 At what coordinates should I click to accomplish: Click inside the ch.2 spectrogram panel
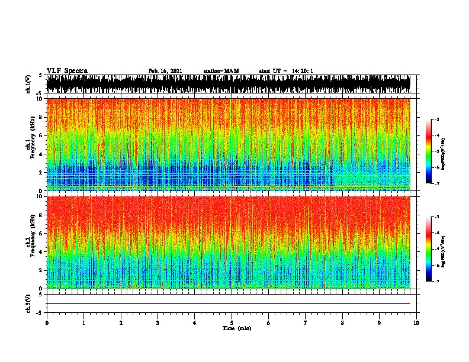[x=228, y=243]
